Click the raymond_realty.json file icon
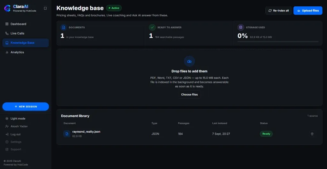The width and height of the screenshot is (327, 169). tap(67, 134)
